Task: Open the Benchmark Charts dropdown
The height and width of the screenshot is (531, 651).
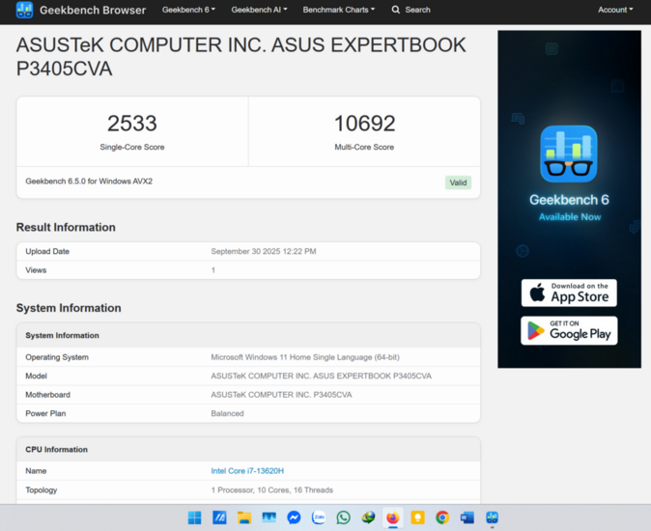Action: [338, 10]
